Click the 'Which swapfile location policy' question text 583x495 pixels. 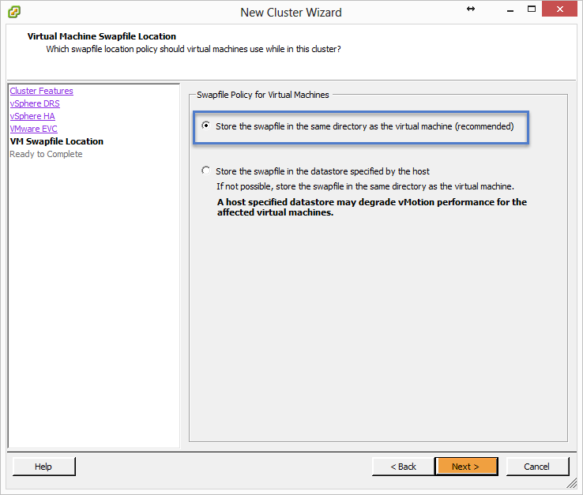coord(194,49)
